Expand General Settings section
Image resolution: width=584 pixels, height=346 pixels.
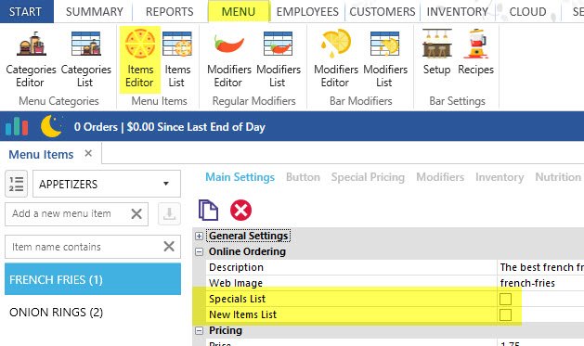pyautogui.click(x=200, y=236)
